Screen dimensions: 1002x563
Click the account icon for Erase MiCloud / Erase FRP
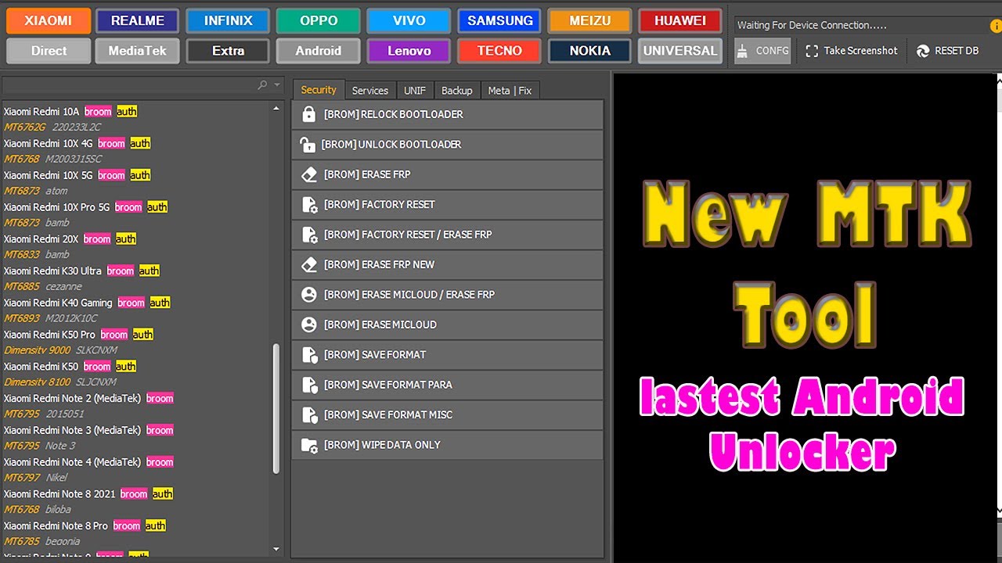point(309,295)
